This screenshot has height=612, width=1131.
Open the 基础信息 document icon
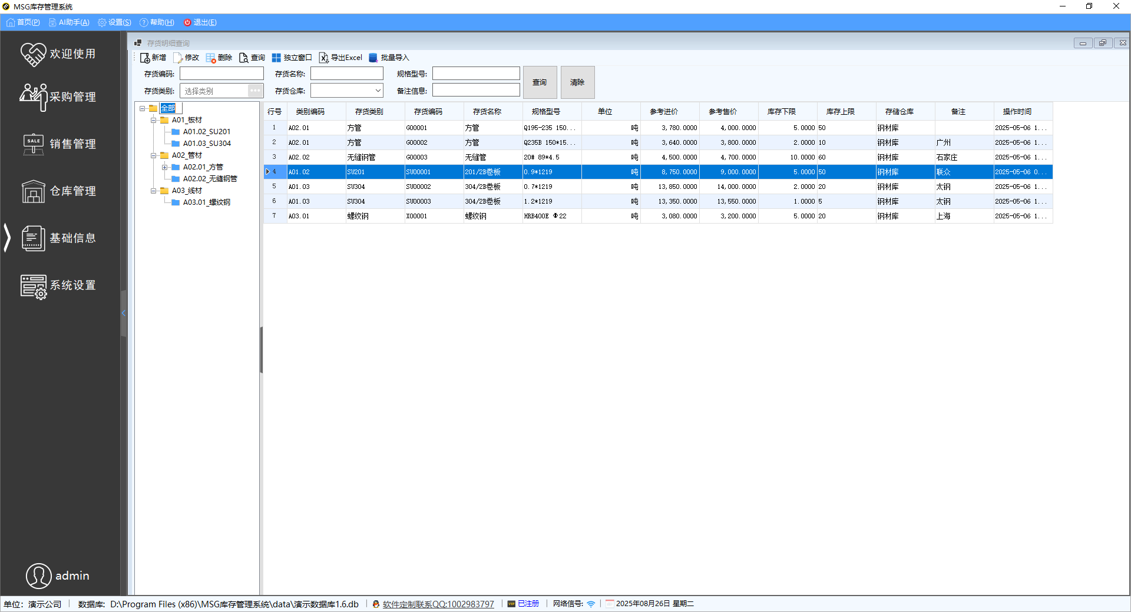[x=33, y=238]
